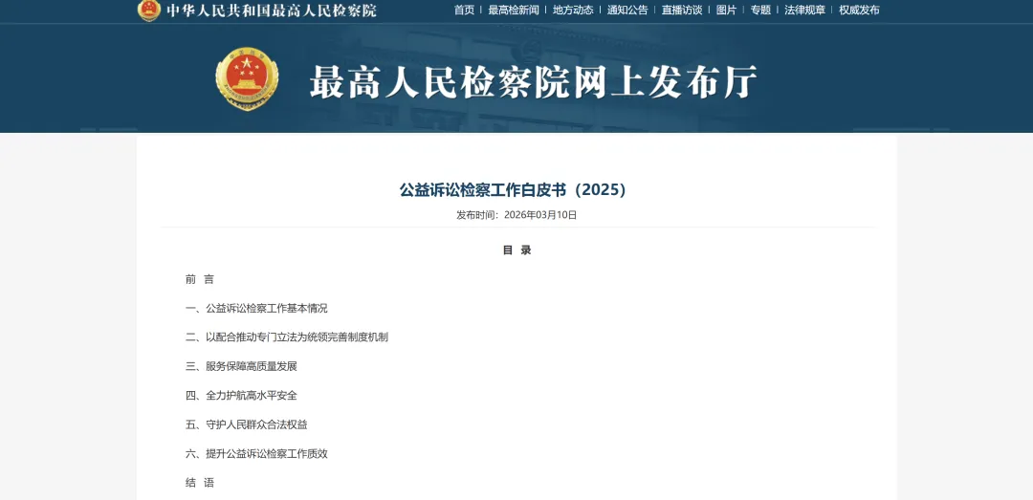
Task: Select the 结 语 contents entry
Action: tap(200, 483)
